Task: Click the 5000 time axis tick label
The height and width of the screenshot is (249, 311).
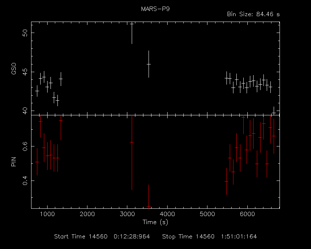Action: [x=207, y=214]
